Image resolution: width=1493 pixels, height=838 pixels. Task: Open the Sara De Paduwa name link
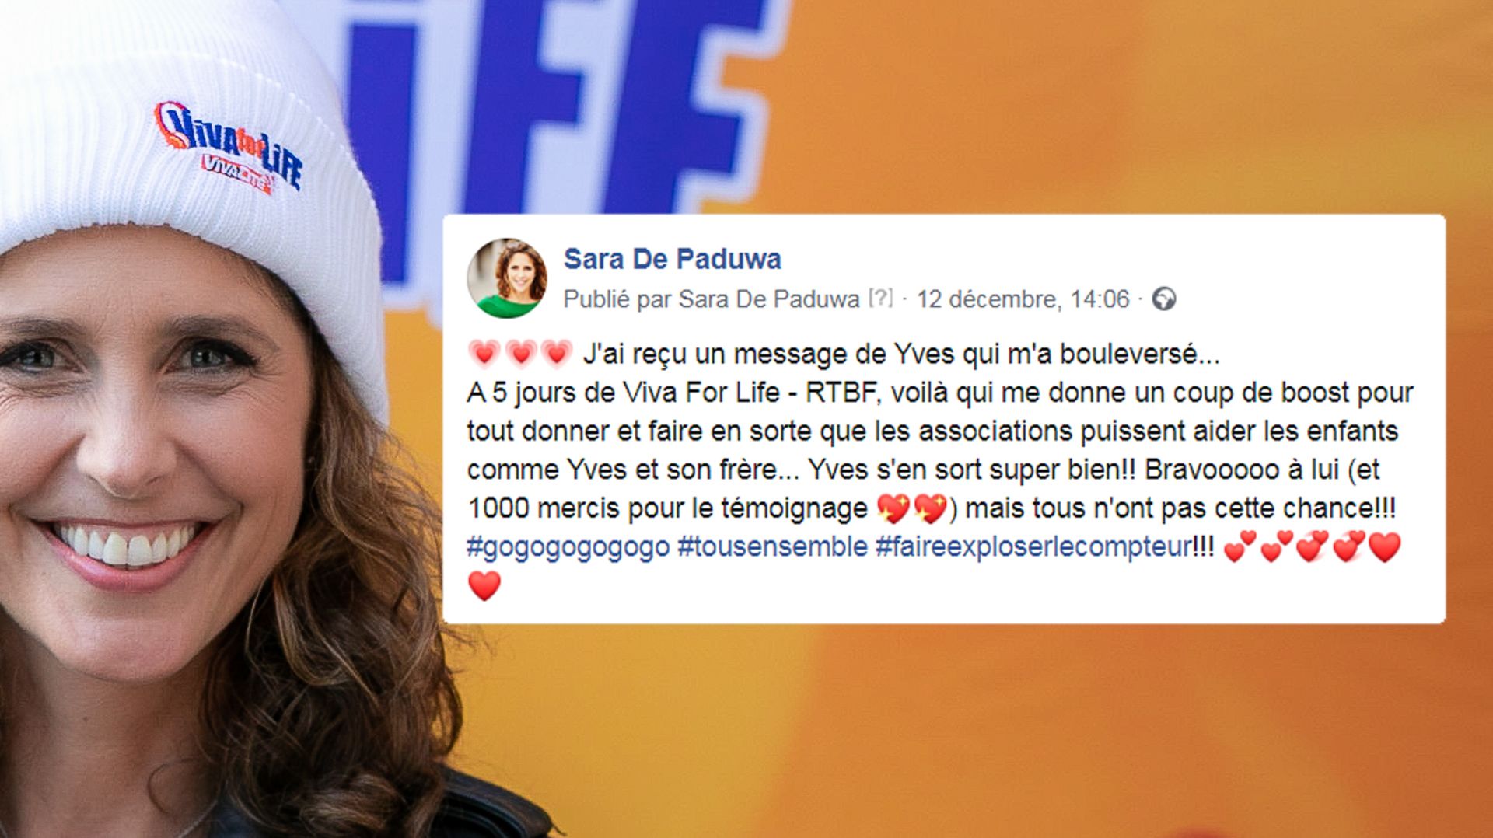click(x=672, y=259)
